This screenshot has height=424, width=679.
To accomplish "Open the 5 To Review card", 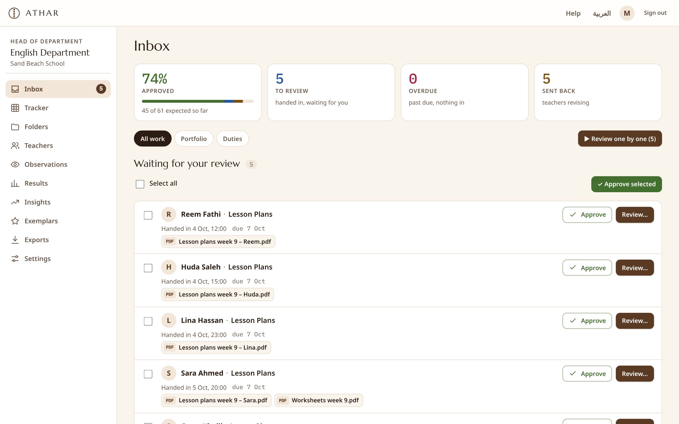I will click(331, 92).
